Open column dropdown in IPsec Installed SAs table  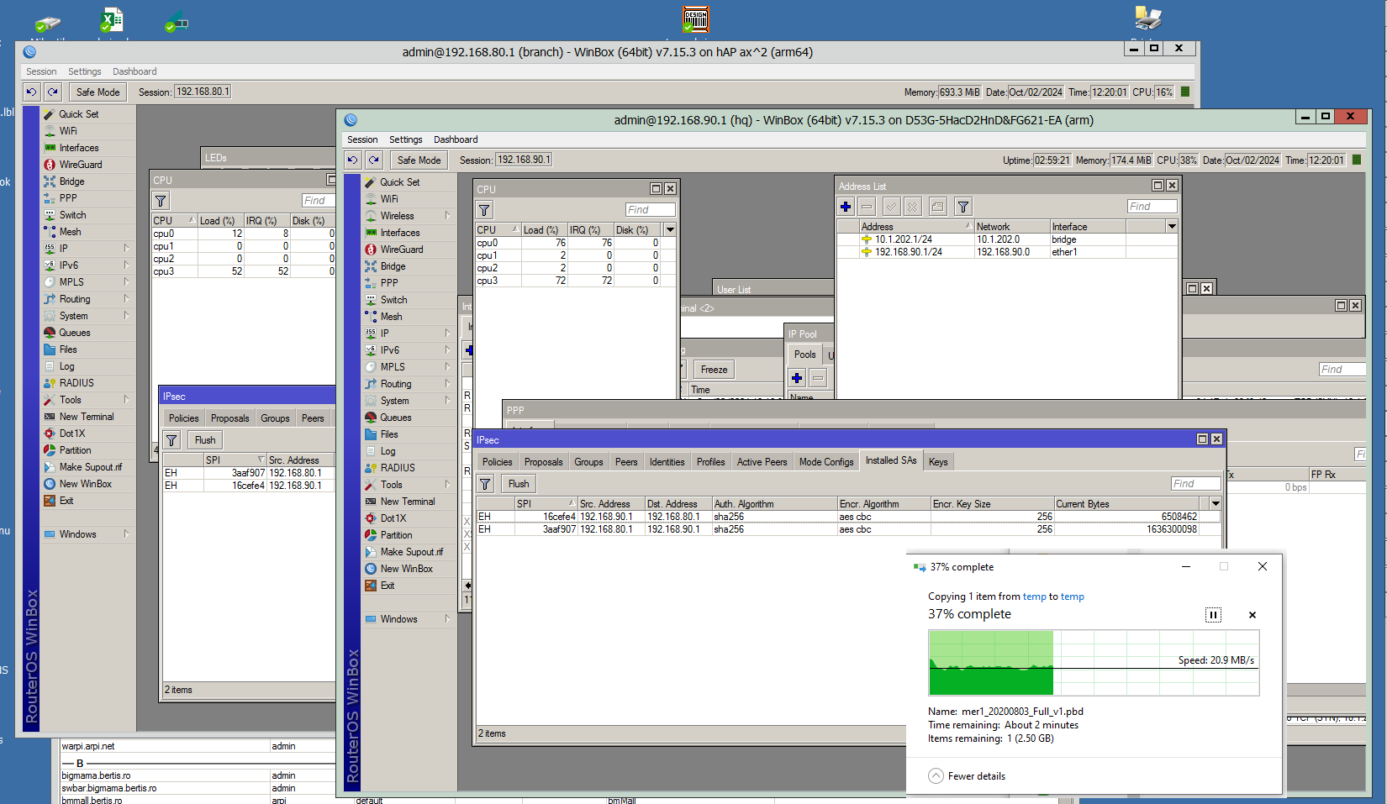[x=1216, y=503]
